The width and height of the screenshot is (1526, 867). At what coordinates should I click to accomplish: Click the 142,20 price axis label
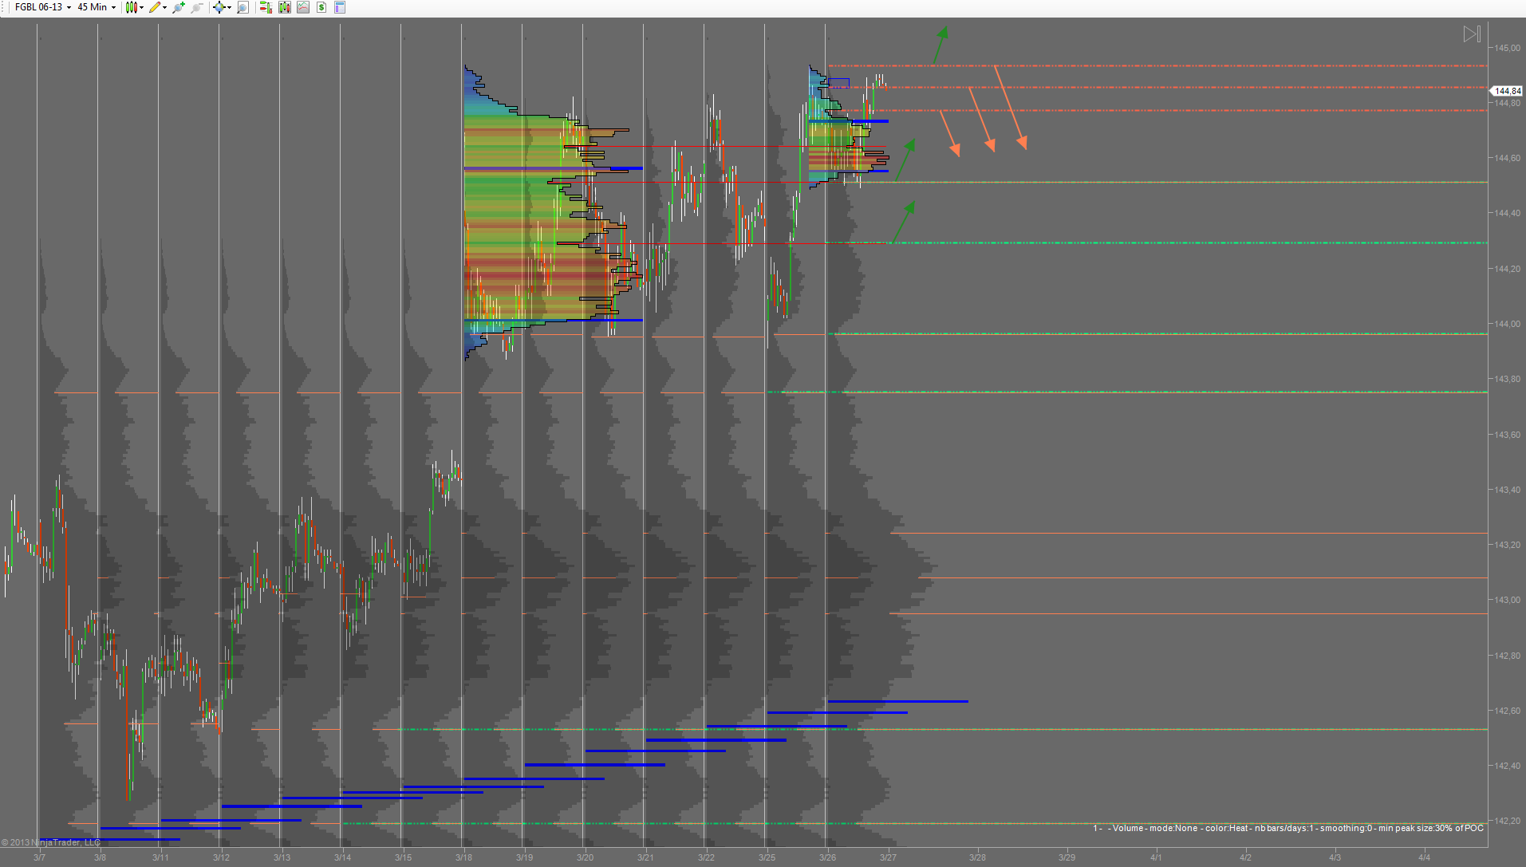(1507, 821)
